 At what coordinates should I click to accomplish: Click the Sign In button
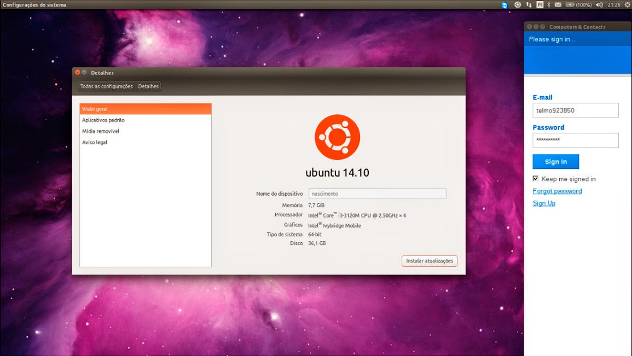tap(556, 161)
